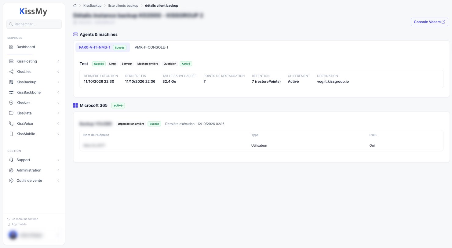Click the KissHosting server icon

[x=11, y=61]
